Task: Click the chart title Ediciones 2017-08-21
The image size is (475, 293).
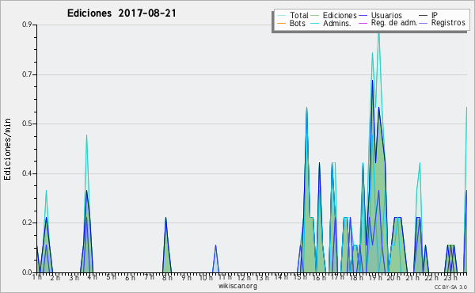Action: point(121,13)
